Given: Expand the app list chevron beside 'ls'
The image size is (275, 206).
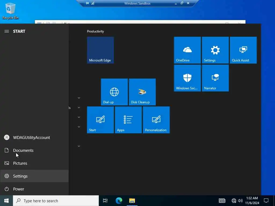Looking at the screenshot, I should (x=79, y=108).
